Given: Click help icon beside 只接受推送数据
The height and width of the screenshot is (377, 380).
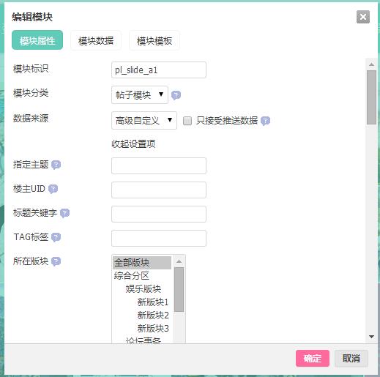Looking at the screenshot, I should [x=265, y=121].
